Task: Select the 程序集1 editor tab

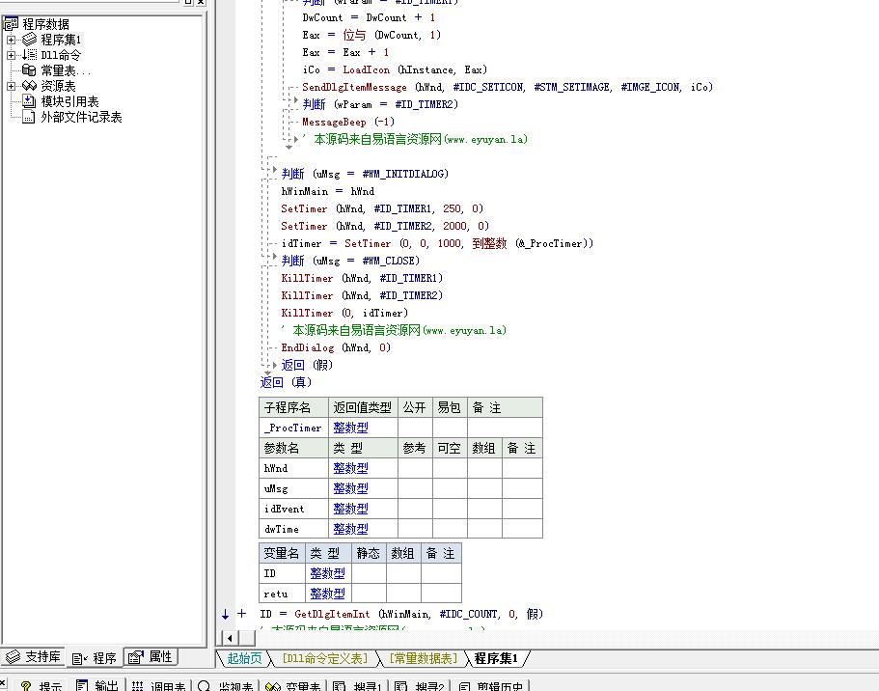Action: click(496, 658)
